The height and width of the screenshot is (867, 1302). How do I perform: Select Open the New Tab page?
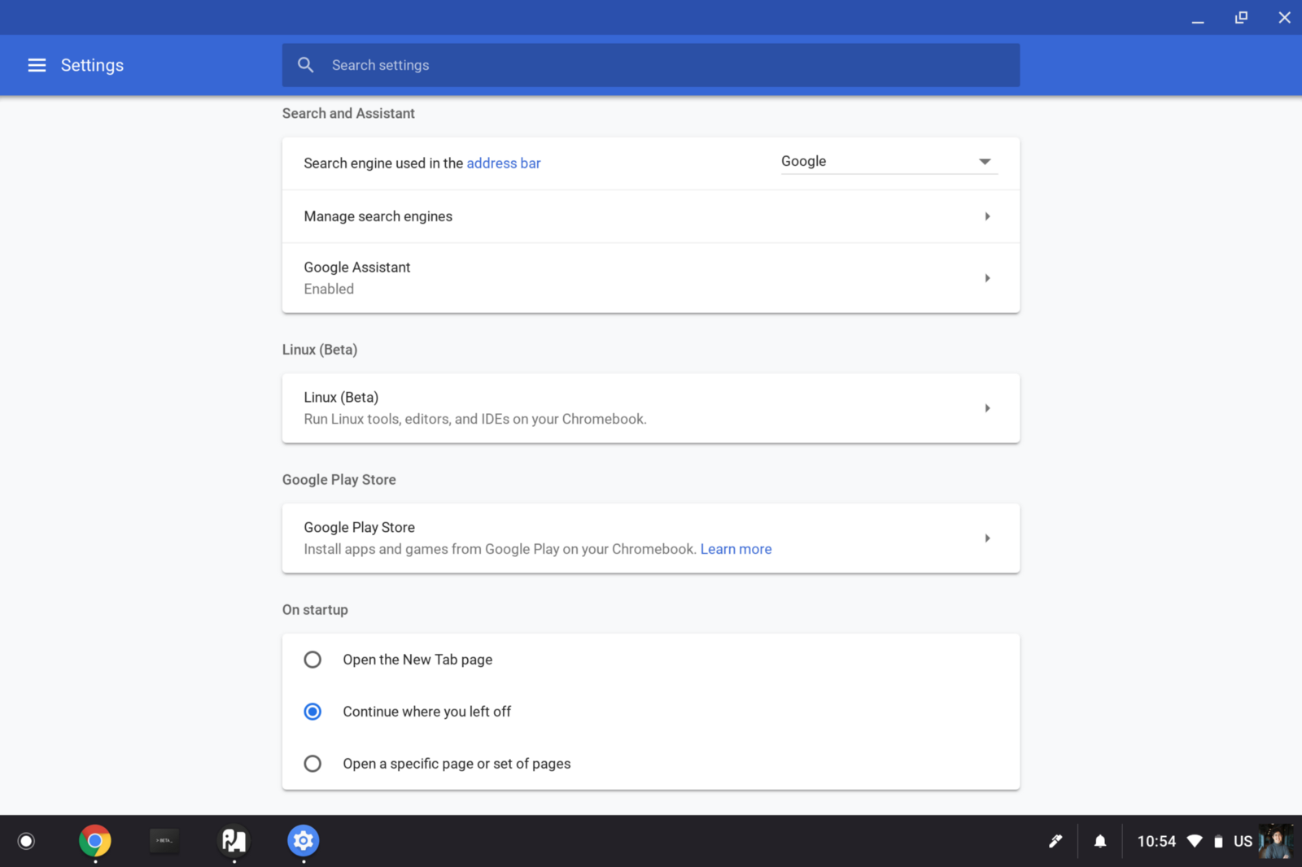312,660
